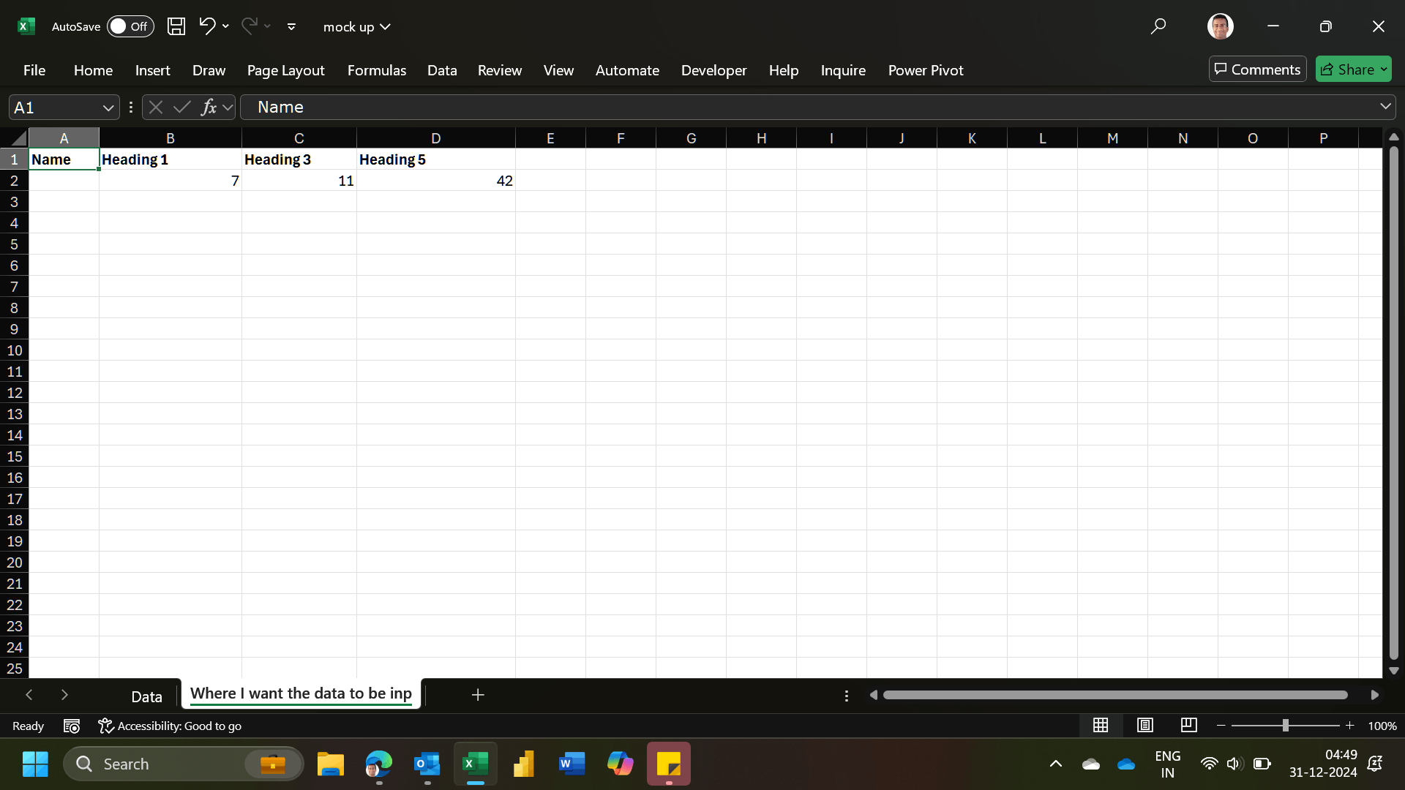This screenshot has width=1405, height=790.
Task: Open File Explorer from taskbar
Action: pyautogui.click(x=331, y=764)
